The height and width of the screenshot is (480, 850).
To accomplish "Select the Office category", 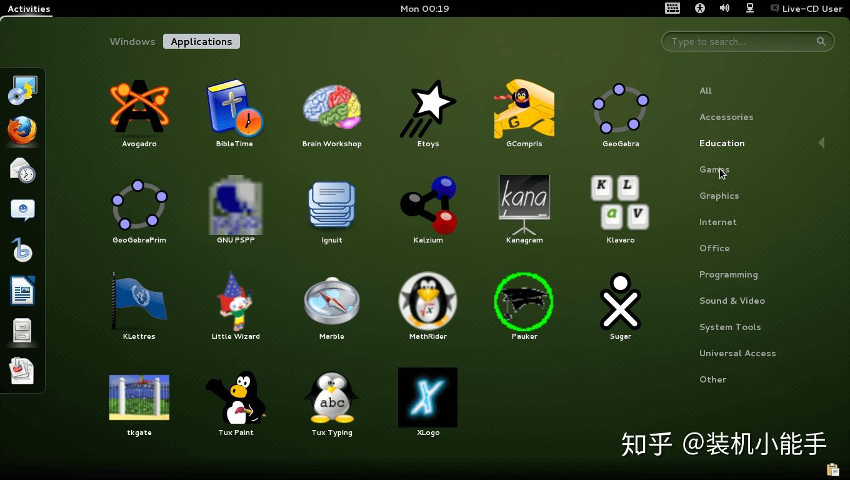I will [714, 248].
